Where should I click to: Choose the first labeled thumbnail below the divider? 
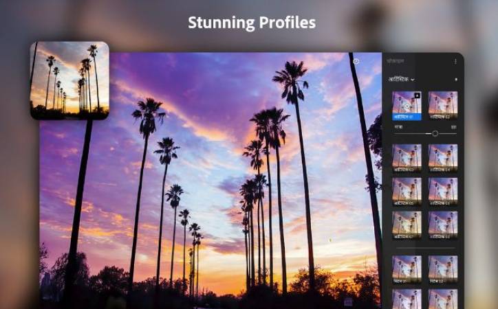tap(407, 270)
